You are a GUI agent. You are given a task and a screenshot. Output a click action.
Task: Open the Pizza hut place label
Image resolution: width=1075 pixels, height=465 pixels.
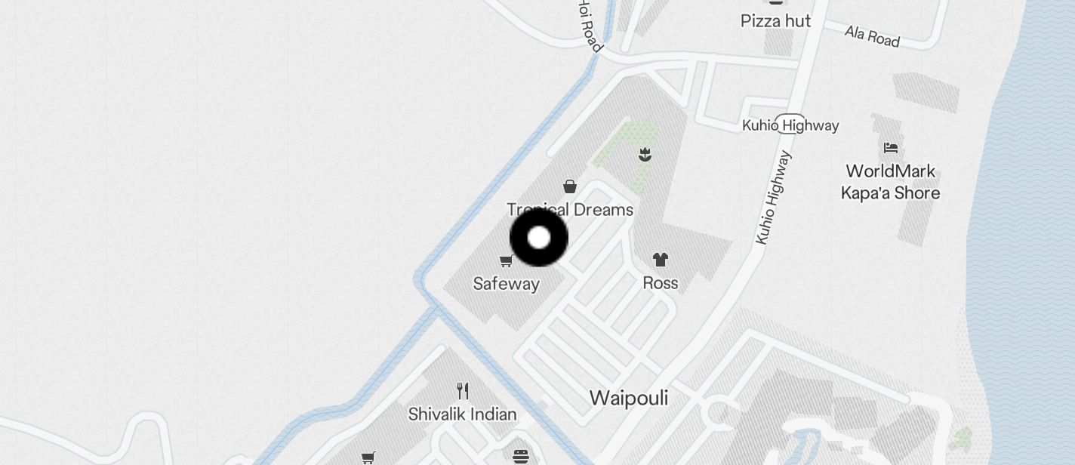(776, 21)
